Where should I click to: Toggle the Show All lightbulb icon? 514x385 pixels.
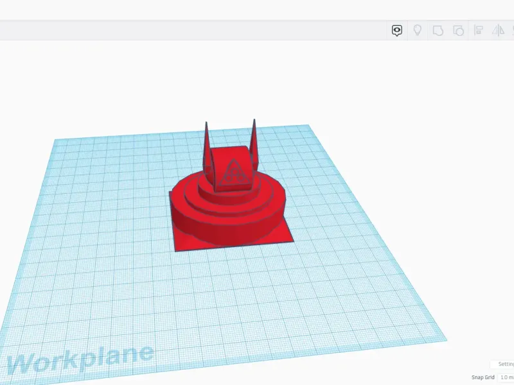[417, 30]
